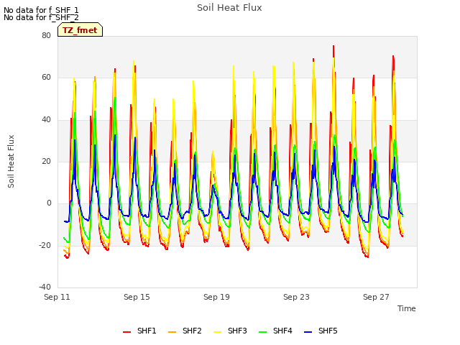460x345 pixels.
Task: Click the green SHF4 legend swatch
Action: pyautogui.click(x=263, y=332)
